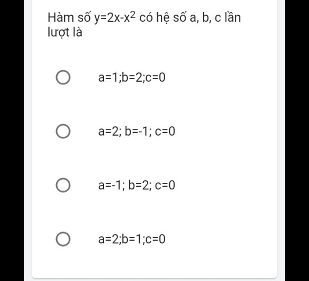Screen dimensions: 309x281
Task: Click empty white space below the last option
Action: coord(154,263)
